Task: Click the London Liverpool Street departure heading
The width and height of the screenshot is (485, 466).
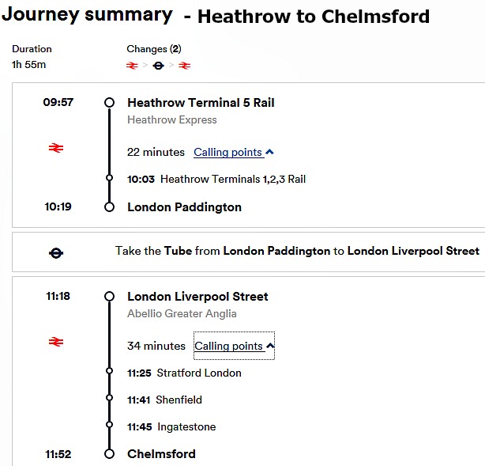Action: 197,297
